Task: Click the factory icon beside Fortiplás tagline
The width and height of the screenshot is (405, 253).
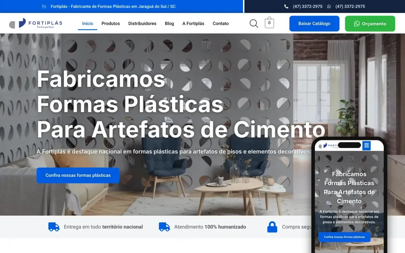Action: pyautogui.click(x=44, y=6)
